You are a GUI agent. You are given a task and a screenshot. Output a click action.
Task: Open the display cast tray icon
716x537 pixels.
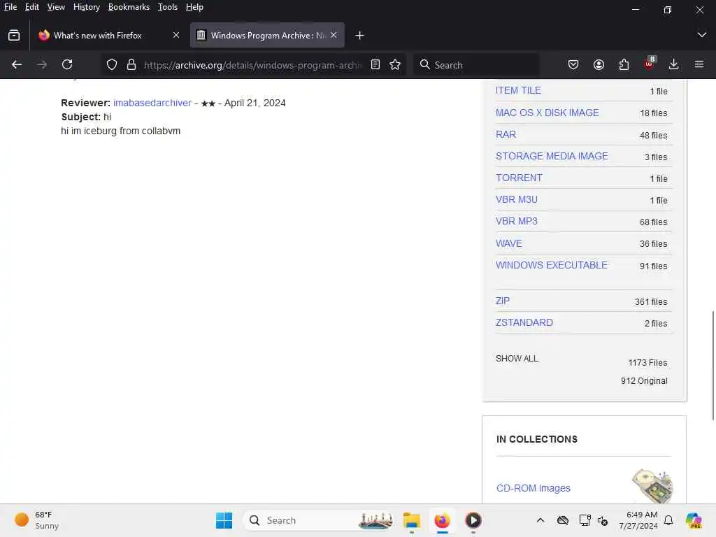pos(585,520)
